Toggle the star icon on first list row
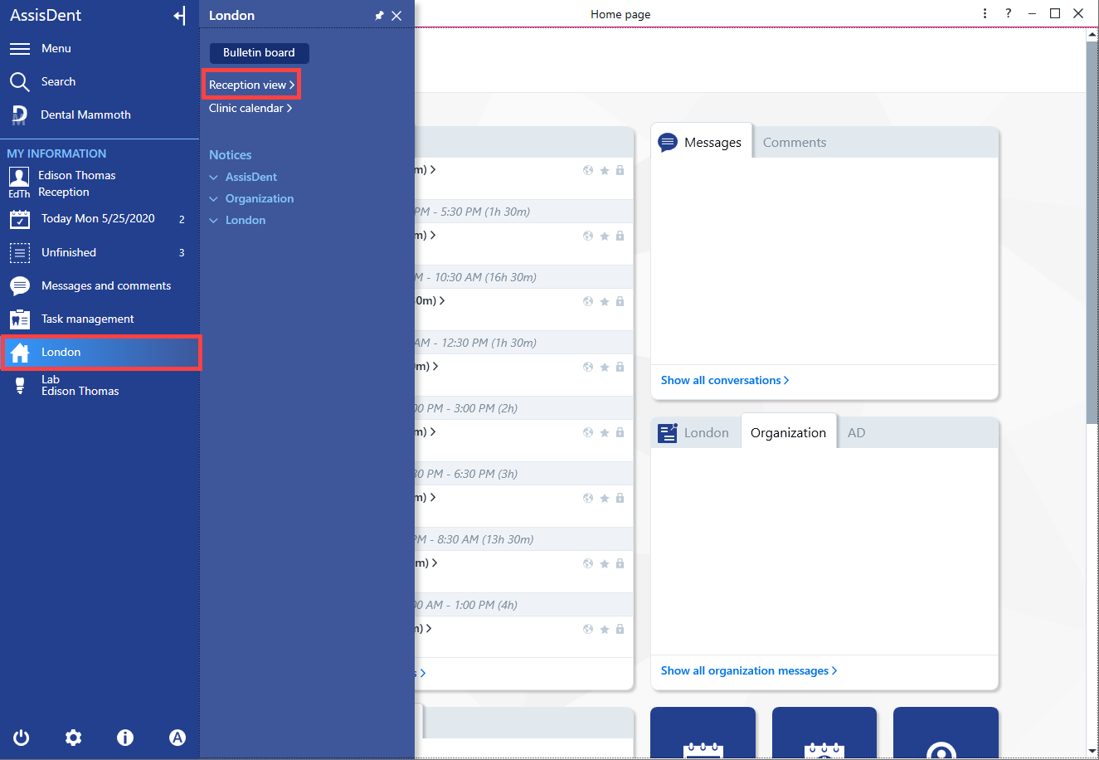 click(x=605, y=170)
